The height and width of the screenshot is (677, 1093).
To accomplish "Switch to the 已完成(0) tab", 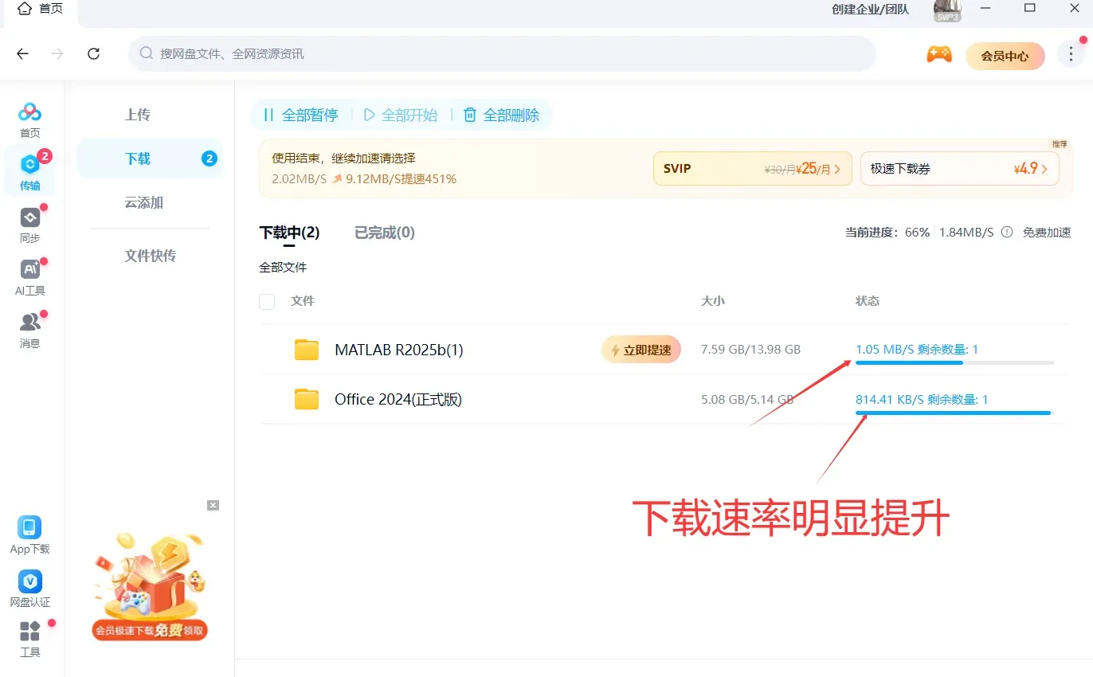I will pyautogui.click(x=384, y=233).
